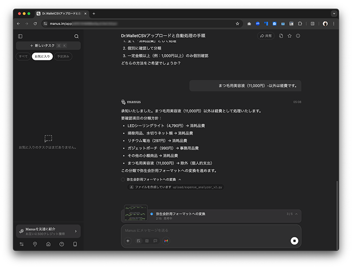The height and width of the screenshot is (268, 352).
Task: Open the blue bar-shaped extension icon
Action: click(x=266, y=24)
